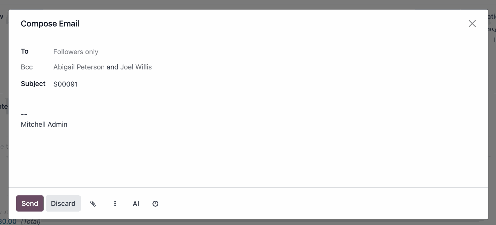Close the Compose Email dialog
This screenshot has width=496, height=225.
(472, 24)
